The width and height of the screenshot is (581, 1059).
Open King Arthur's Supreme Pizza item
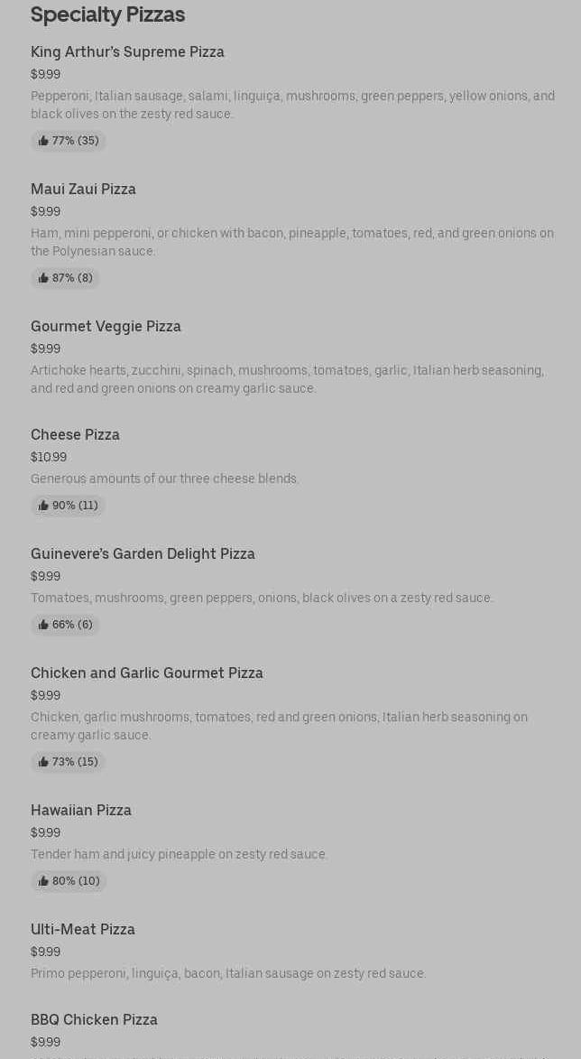pyautogui.click(x=127, y=51)
